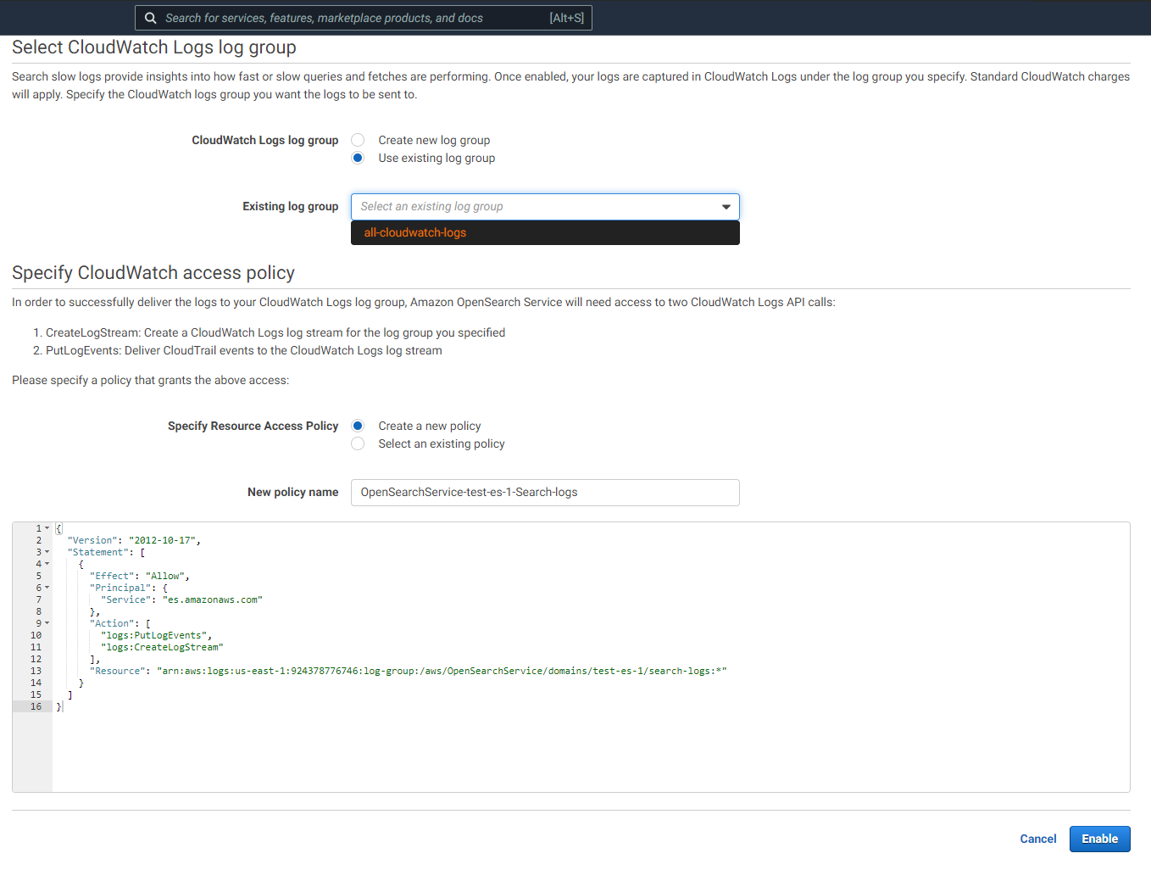Click the Specify Resource Access Policy label

[x=253, y=426]
